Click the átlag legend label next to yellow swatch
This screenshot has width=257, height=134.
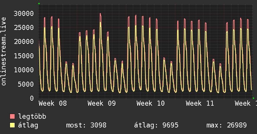click(28, 125)
